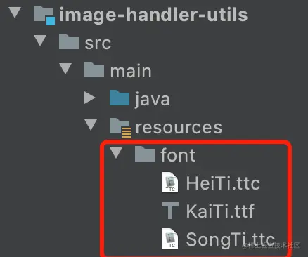Click the src folder icon
308x257 pixels.
pos(69,41)
